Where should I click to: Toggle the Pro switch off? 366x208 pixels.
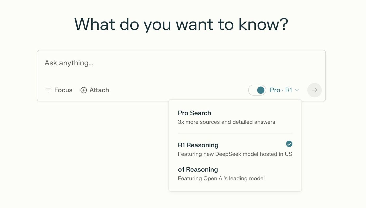(257, 90)
